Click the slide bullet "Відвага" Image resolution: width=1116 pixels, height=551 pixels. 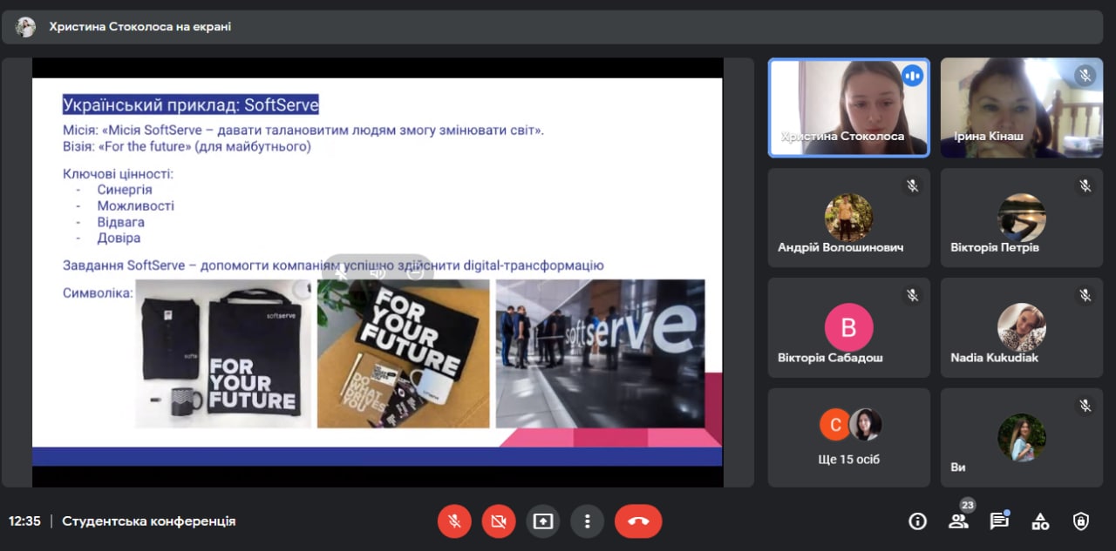(x=121, y=222)
